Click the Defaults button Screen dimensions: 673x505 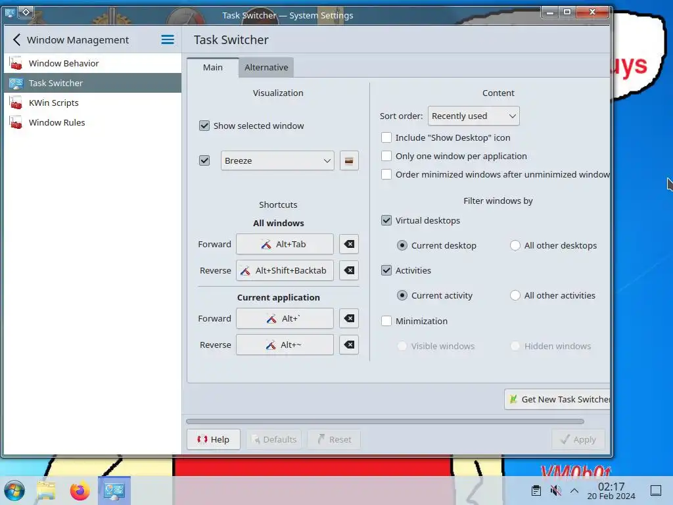click(274, 439)
